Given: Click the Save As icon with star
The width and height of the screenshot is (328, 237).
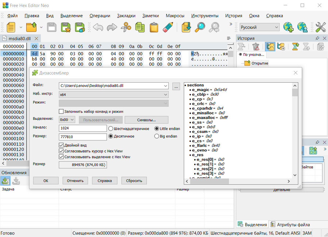Looking at the screenshot, I should coord(66,27).
